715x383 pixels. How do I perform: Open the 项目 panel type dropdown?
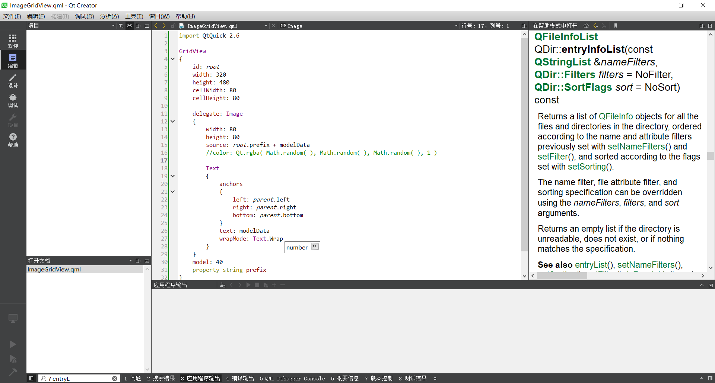tap(113, 26)
